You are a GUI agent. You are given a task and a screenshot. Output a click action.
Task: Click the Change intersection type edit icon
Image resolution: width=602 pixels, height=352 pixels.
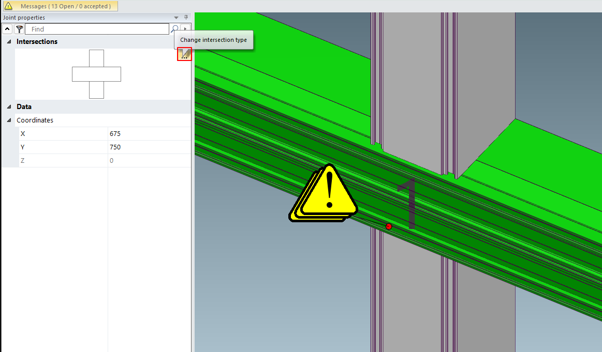point(184,54)
